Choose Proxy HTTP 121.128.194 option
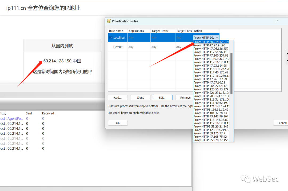This screenshot has width=288, height=191. tap(211, 106)
